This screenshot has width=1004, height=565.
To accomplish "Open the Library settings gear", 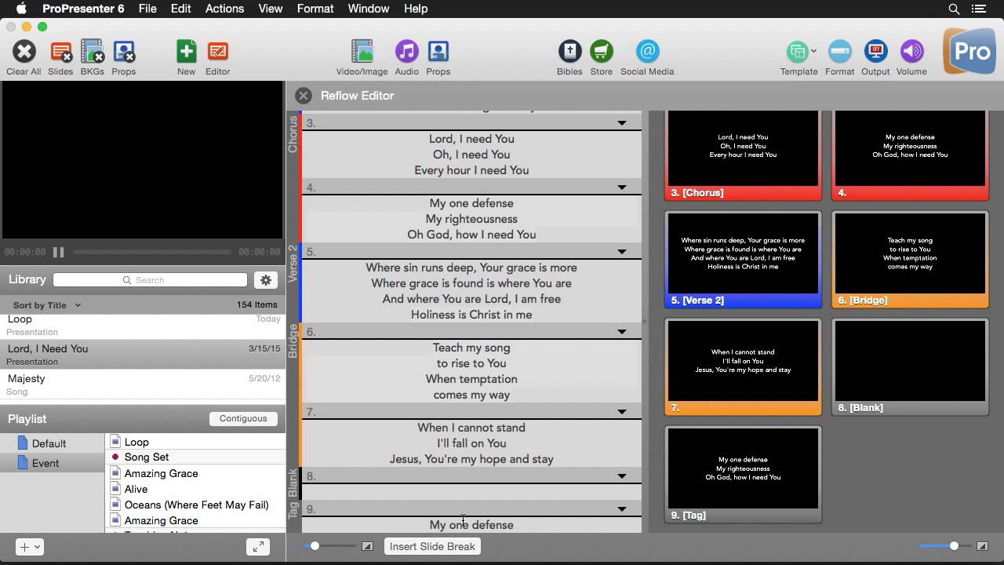I will click(265, 280).
